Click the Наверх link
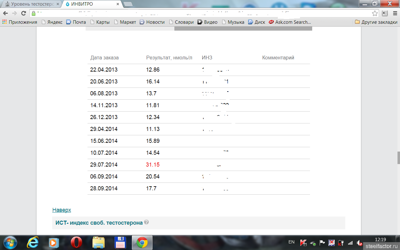The height and width of the screenshot is (250, 400). [62, 210]
